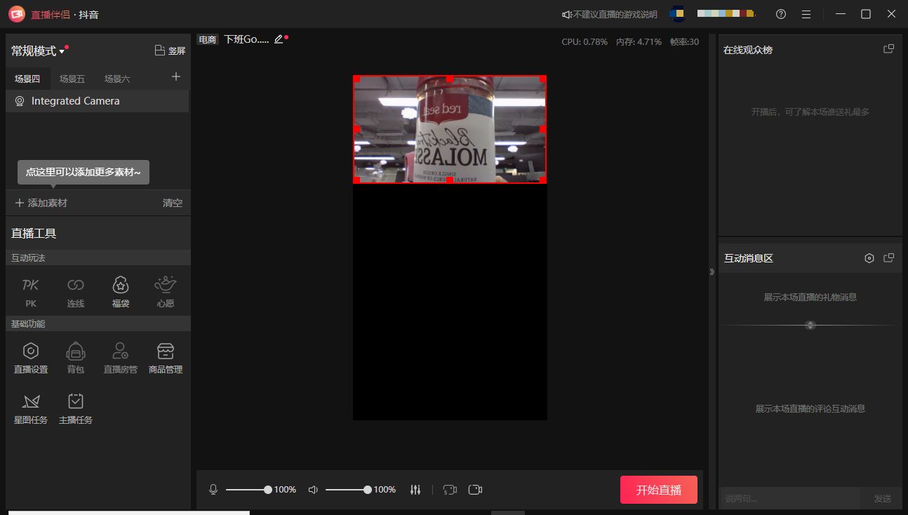The image size is (908, 515).
Task: Switch to 场景五 tab
Action: [72, 79]
